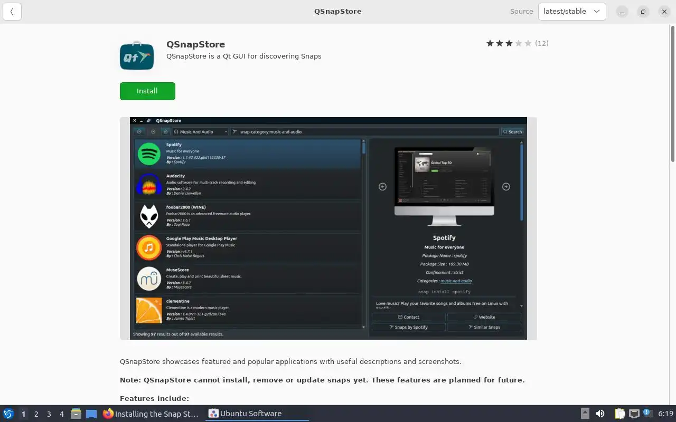Launch the file manager from the taskbar
The image size is (676, 422).
pyautogui.click(x=76, y=414)
